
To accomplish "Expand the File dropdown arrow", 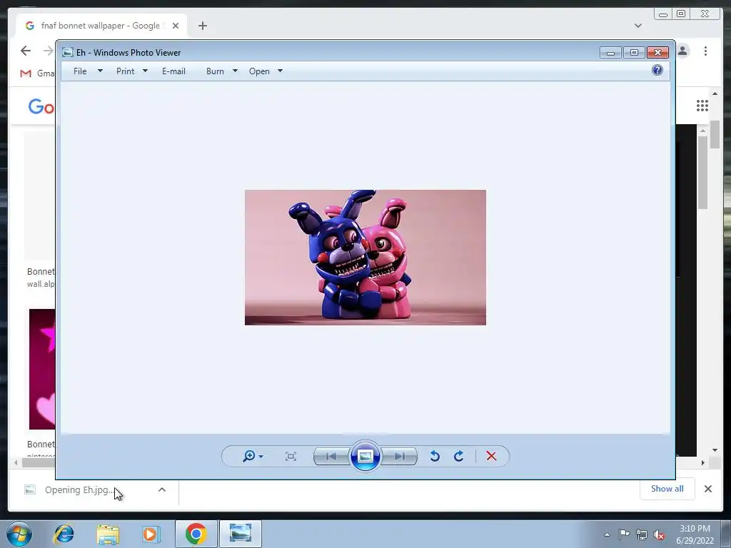I will [x=100, y=71].
